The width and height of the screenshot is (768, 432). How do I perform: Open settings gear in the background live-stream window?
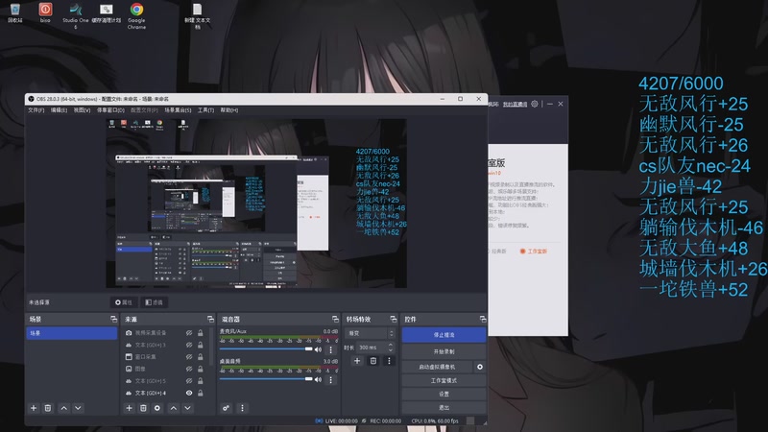point(535,104)
